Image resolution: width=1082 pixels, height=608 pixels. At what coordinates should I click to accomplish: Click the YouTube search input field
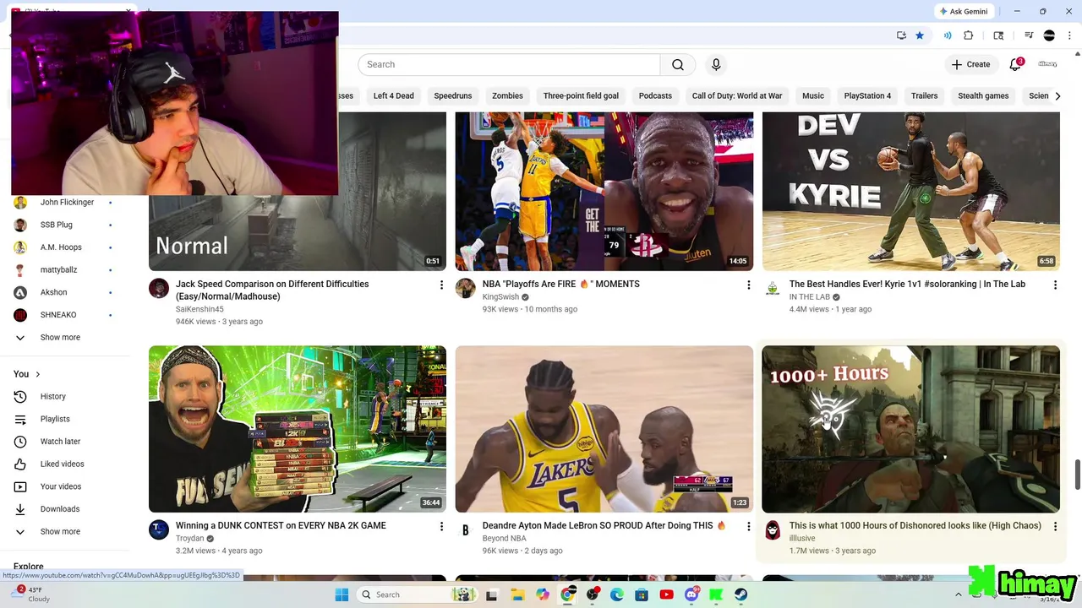(509, 65)
